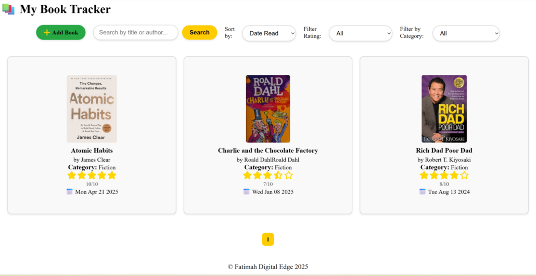Click the 7/10 rating score
536x276 pixels.
click(x=268, y=184)
